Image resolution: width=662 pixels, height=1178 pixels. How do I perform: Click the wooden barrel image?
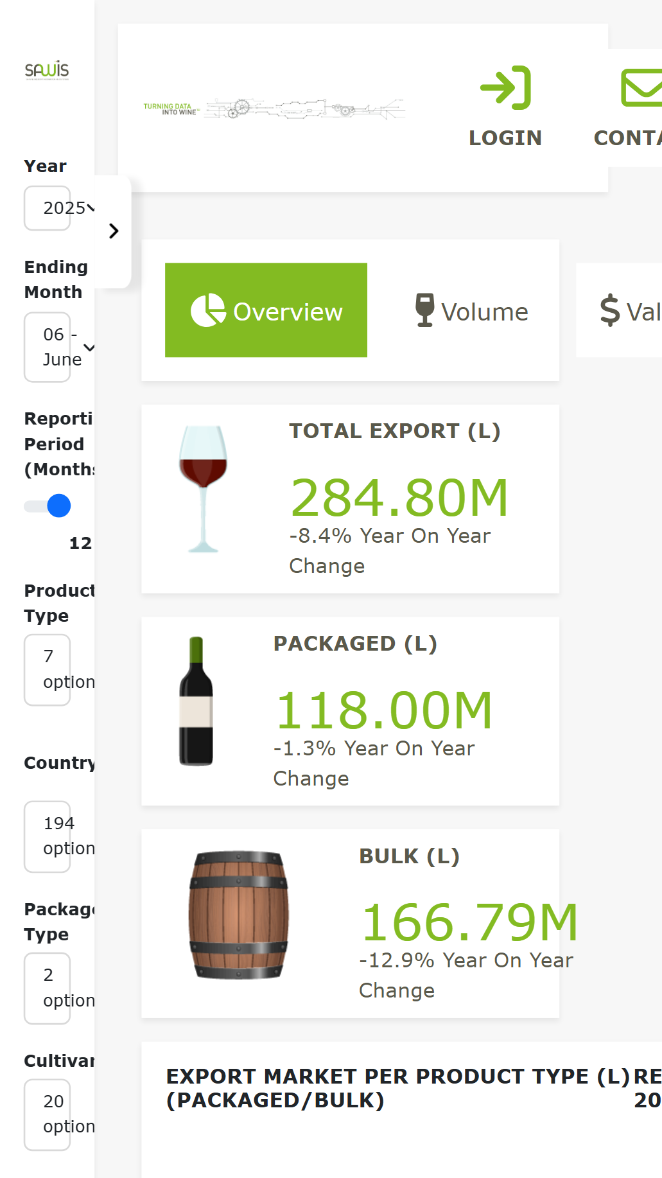point(238,915)
